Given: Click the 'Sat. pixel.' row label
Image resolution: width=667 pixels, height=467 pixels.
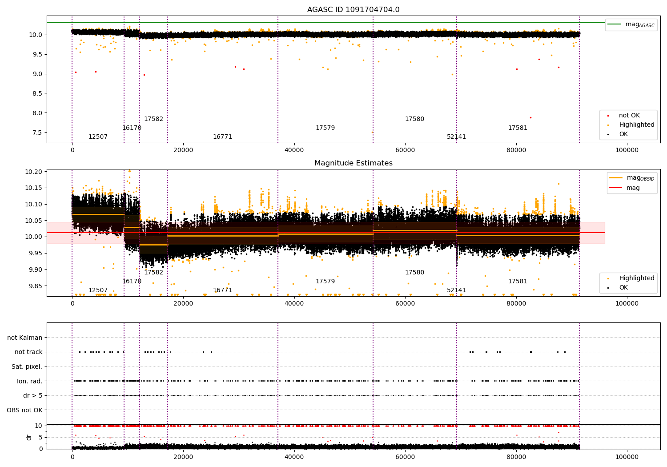Looking at the screenshot, I should pos(27,366).
